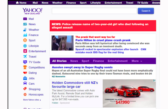
Task: Open Paris Hilton in cruel plane crash prank
Action: coord(103,40)
